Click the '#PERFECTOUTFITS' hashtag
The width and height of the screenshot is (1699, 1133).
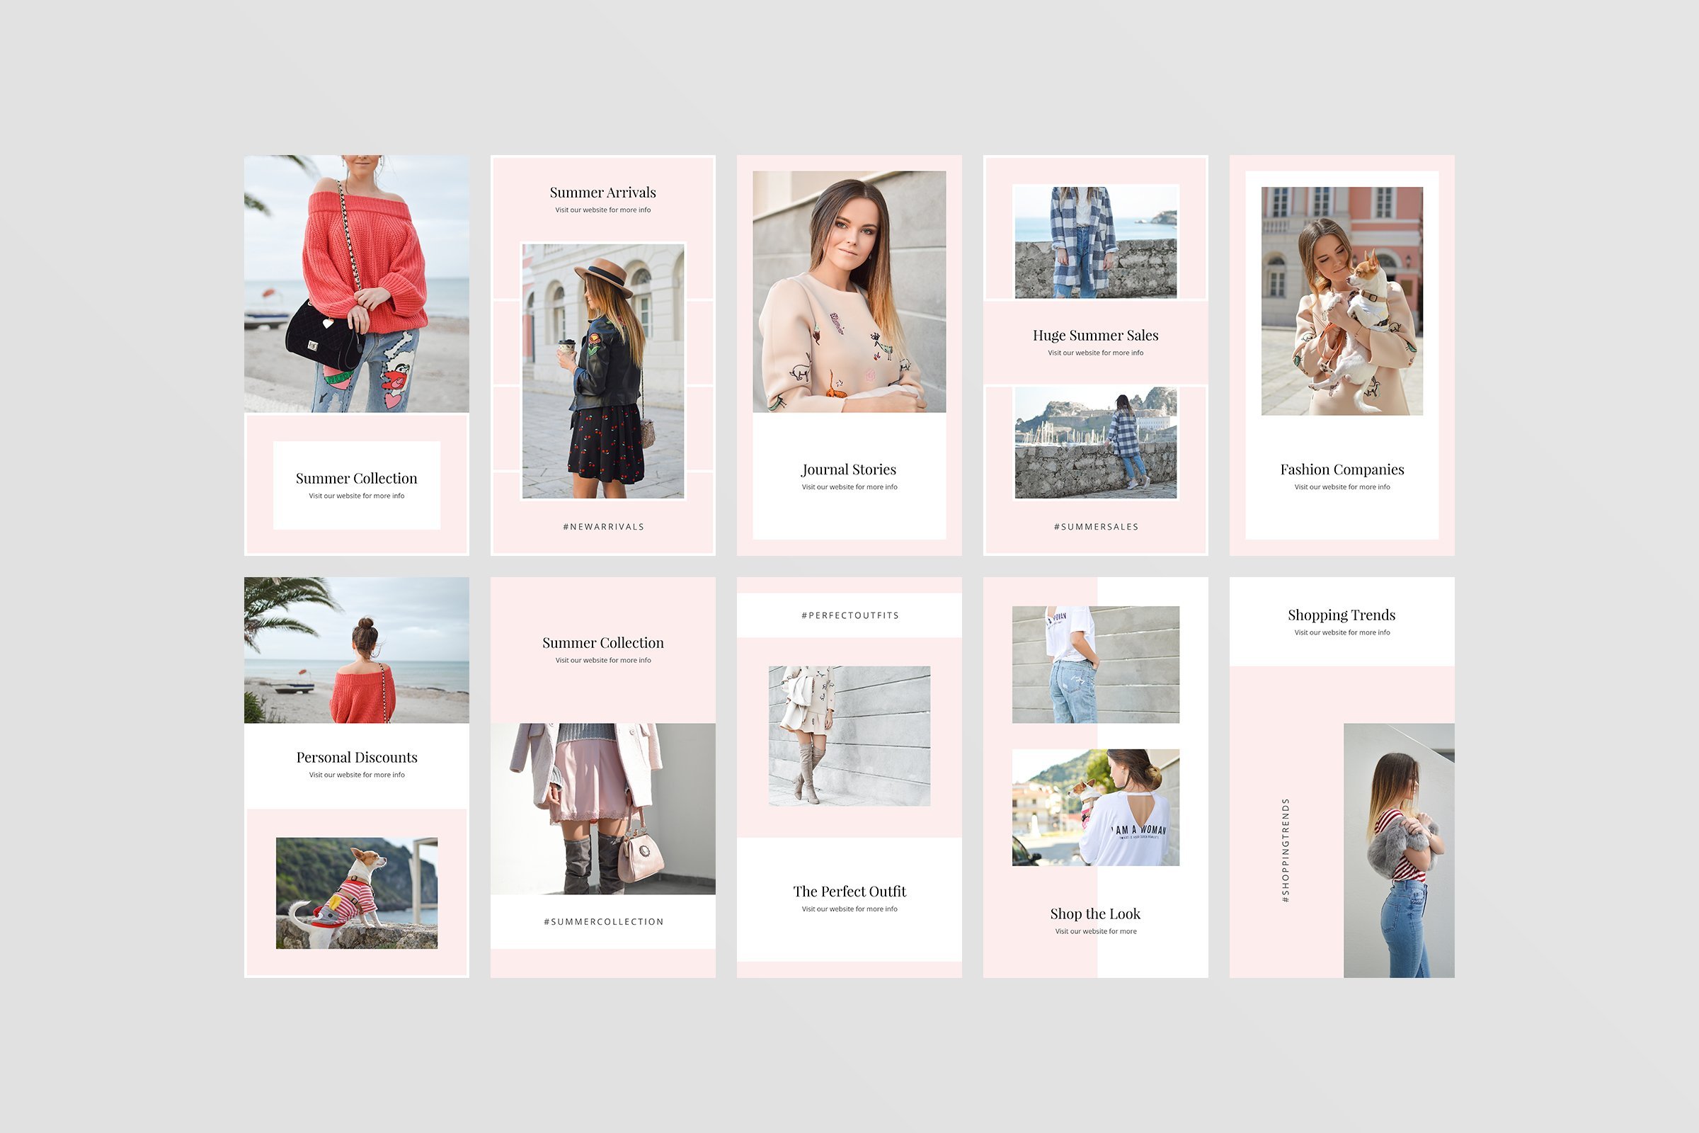[849, 615]
